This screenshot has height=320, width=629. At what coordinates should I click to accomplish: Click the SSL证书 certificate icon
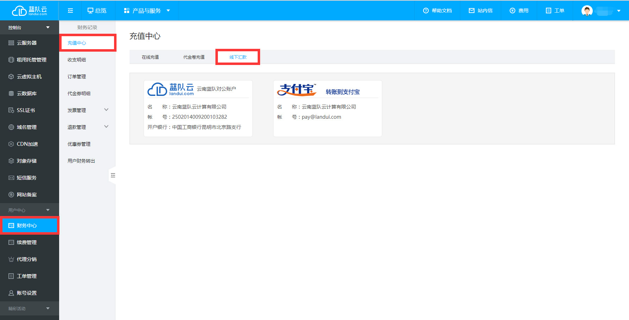[11, 110]
